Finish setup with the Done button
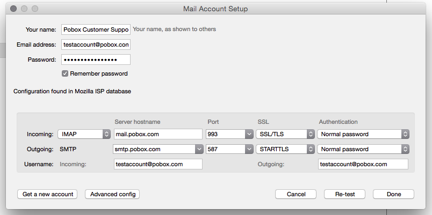The image size is (432, 215). click(x=393, y=194)
